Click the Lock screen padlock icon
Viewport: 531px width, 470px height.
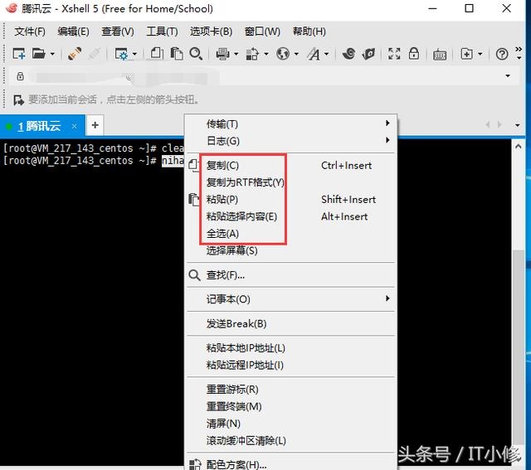point(414,53)
